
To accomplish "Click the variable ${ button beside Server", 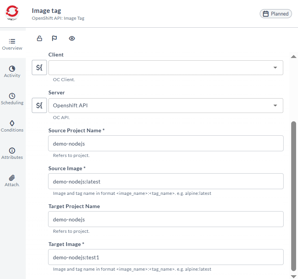I will tap(39, 105).
